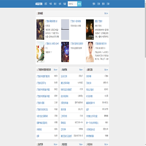146x146 pixels.
Task: Open the first book link in the left list panel
Action: (43, 77)
